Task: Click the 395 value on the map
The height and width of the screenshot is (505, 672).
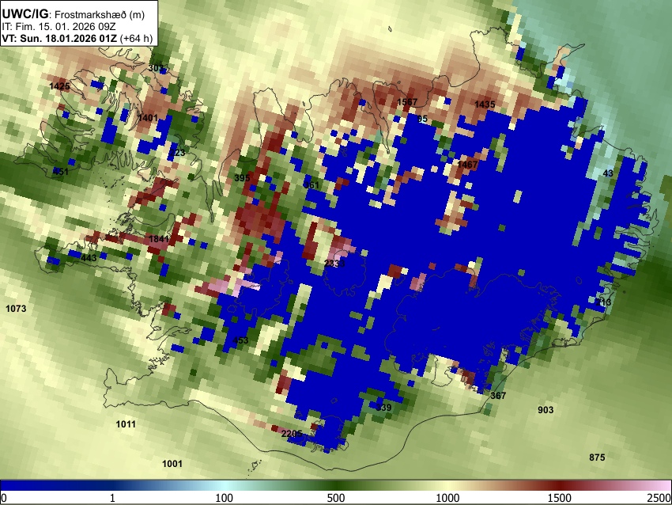Action: (x=242, y=177)
